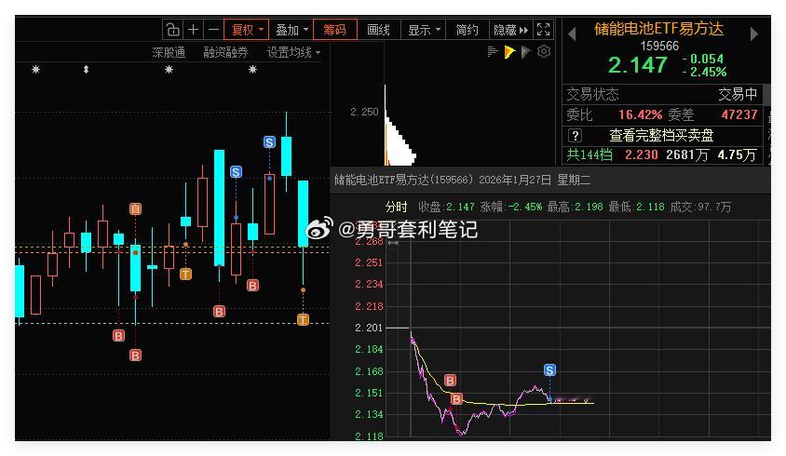Click the unlock padlock icon in toolbar

(173, 30)
